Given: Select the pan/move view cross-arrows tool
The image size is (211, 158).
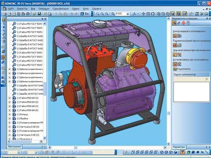Looking at the screenshot, I should point(143,14).
